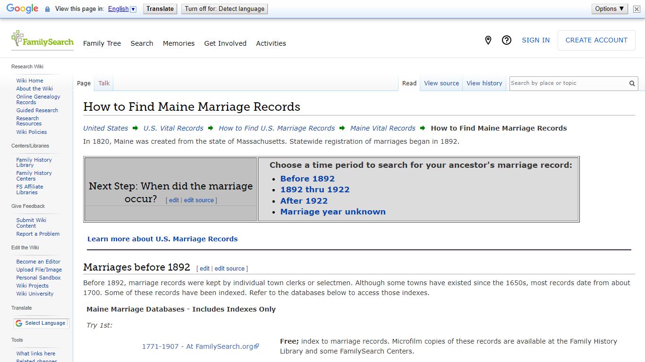Open Upload File/Image sidebar link

pos(39,270)
